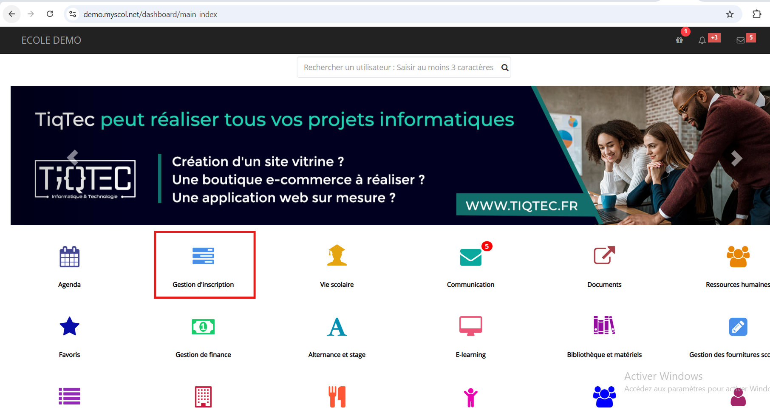
Task: Open the Favoris star icon
Action: click(69, 327)
